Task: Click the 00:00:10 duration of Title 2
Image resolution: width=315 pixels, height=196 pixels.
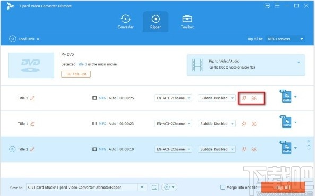Action: 126,149
